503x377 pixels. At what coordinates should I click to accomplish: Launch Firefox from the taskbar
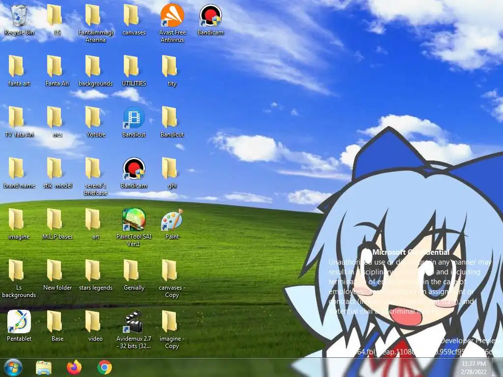(x=74, y=367)
